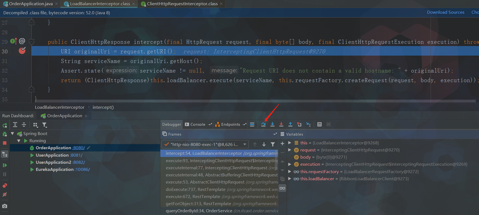This screenshot has width=479, height=215.
Task: Click the Step Out debugger icon
Action: (x=290, y=124)
